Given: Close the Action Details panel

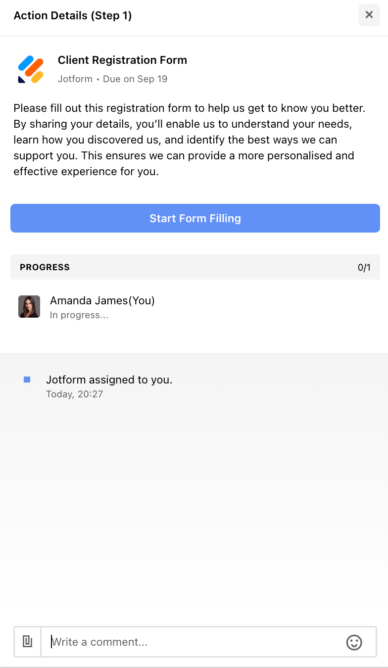Looking at the screenshot, I should tap(369, 15).
